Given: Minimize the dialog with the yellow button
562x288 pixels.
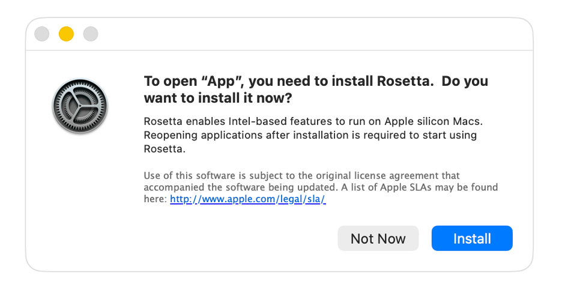Looking at the screenshot, I should point(66,34).
